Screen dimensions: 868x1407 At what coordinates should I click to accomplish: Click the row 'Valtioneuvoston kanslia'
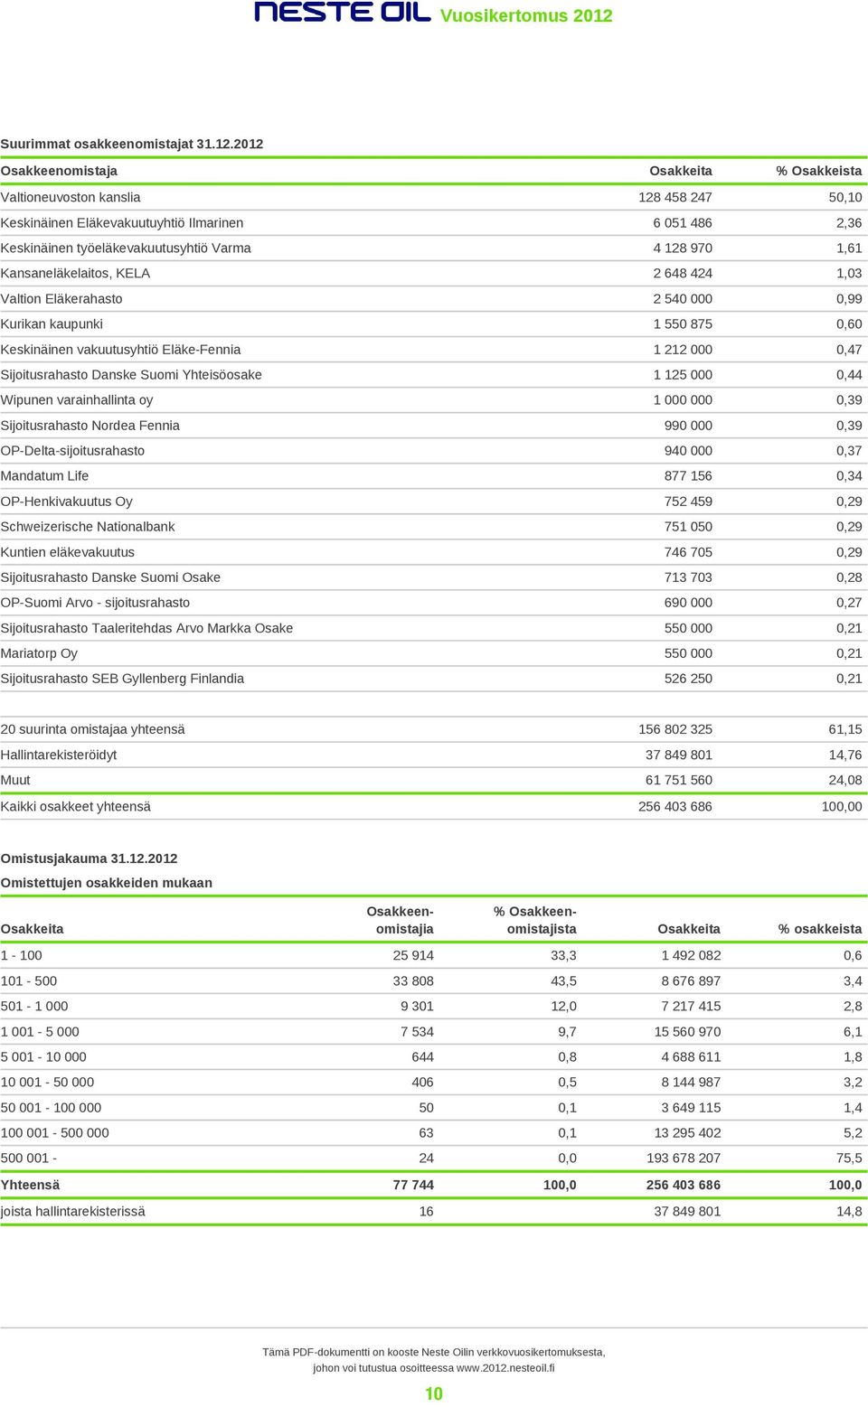coord(434,197)
